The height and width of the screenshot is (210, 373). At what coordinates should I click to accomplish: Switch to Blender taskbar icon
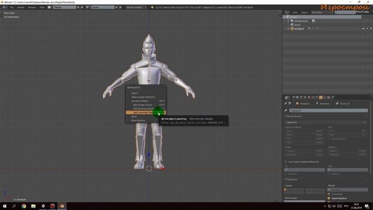[62, 206]
